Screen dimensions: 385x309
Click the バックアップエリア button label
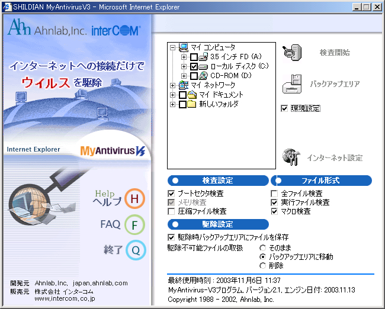pos(335,84)
